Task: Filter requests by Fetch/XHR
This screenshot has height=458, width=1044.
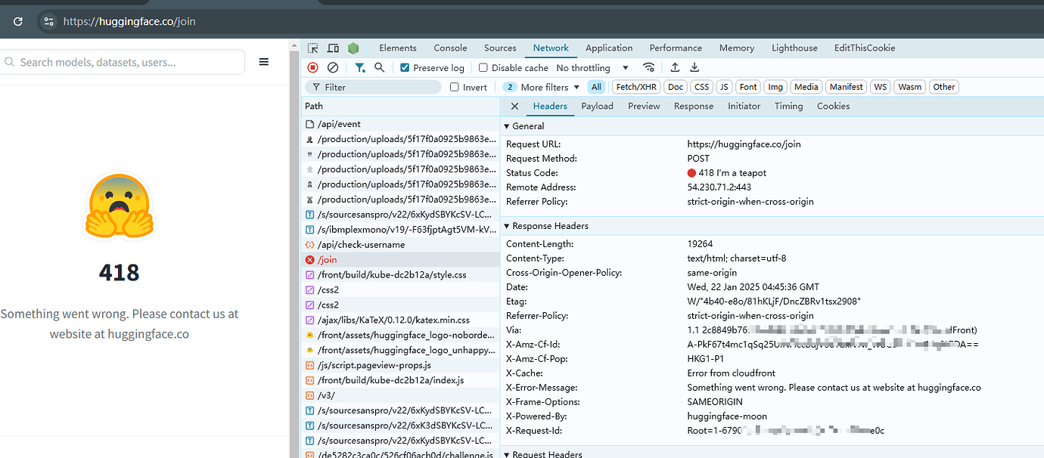Action: point(636,87)
